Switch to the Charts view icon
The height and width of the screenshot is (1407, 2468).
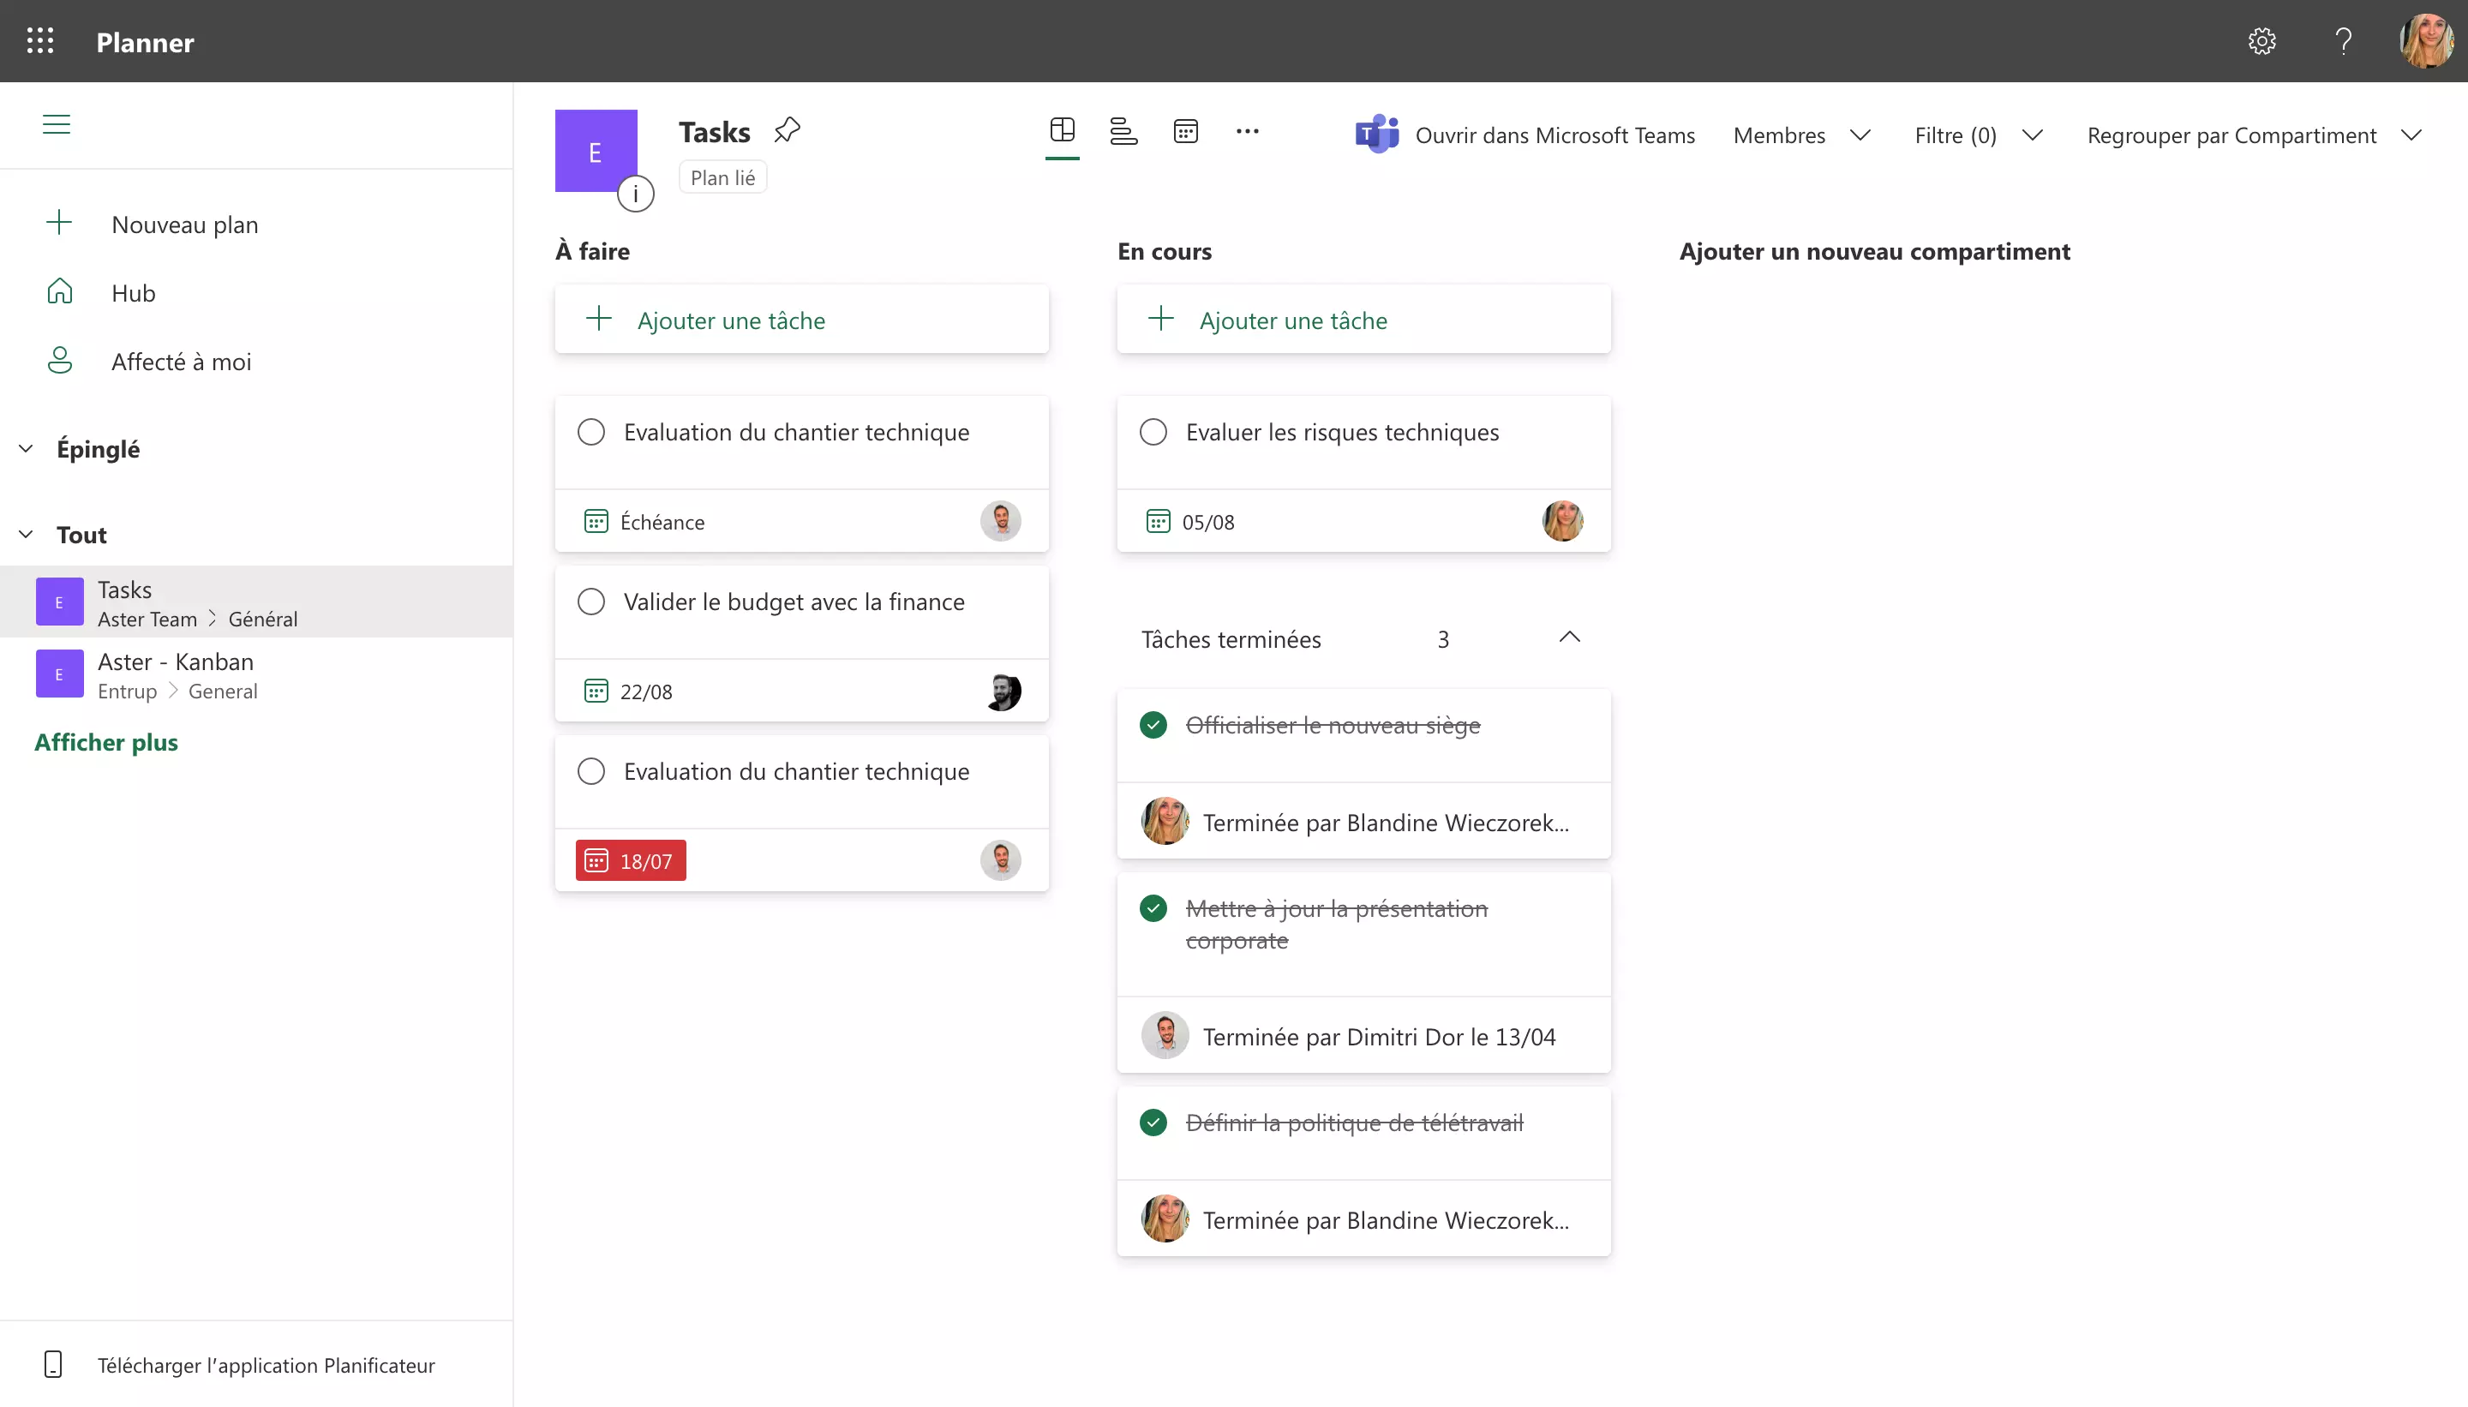coord(1123,131)
